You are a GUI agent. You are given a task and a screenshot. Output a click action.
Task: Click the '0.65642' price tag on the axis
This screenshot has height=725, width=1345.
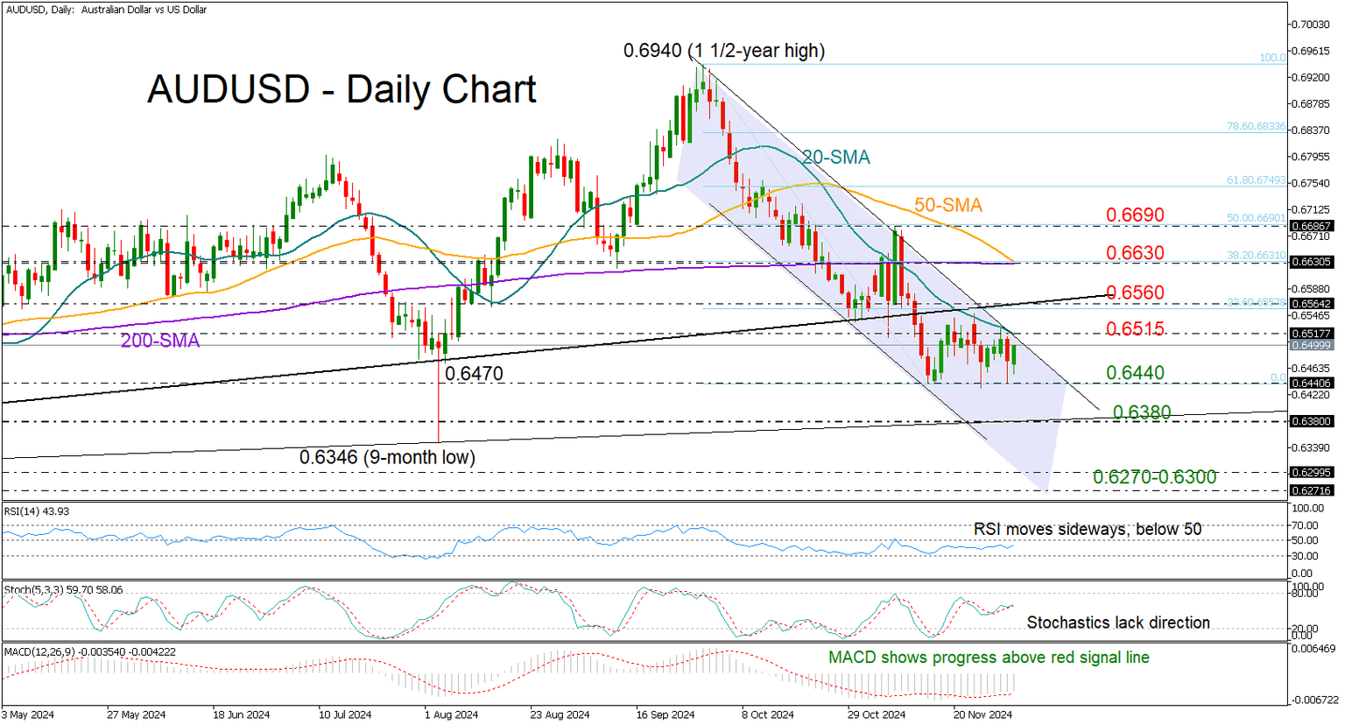click(x=1311, y=304)
